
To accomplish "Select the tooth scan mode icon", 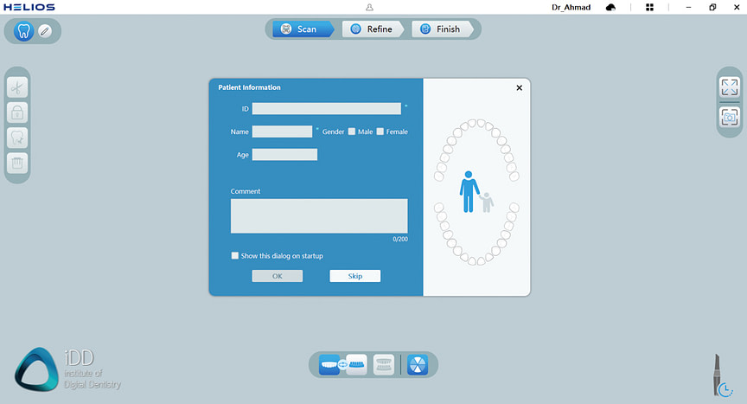I will pyautogui.click(x=24, y=31).
